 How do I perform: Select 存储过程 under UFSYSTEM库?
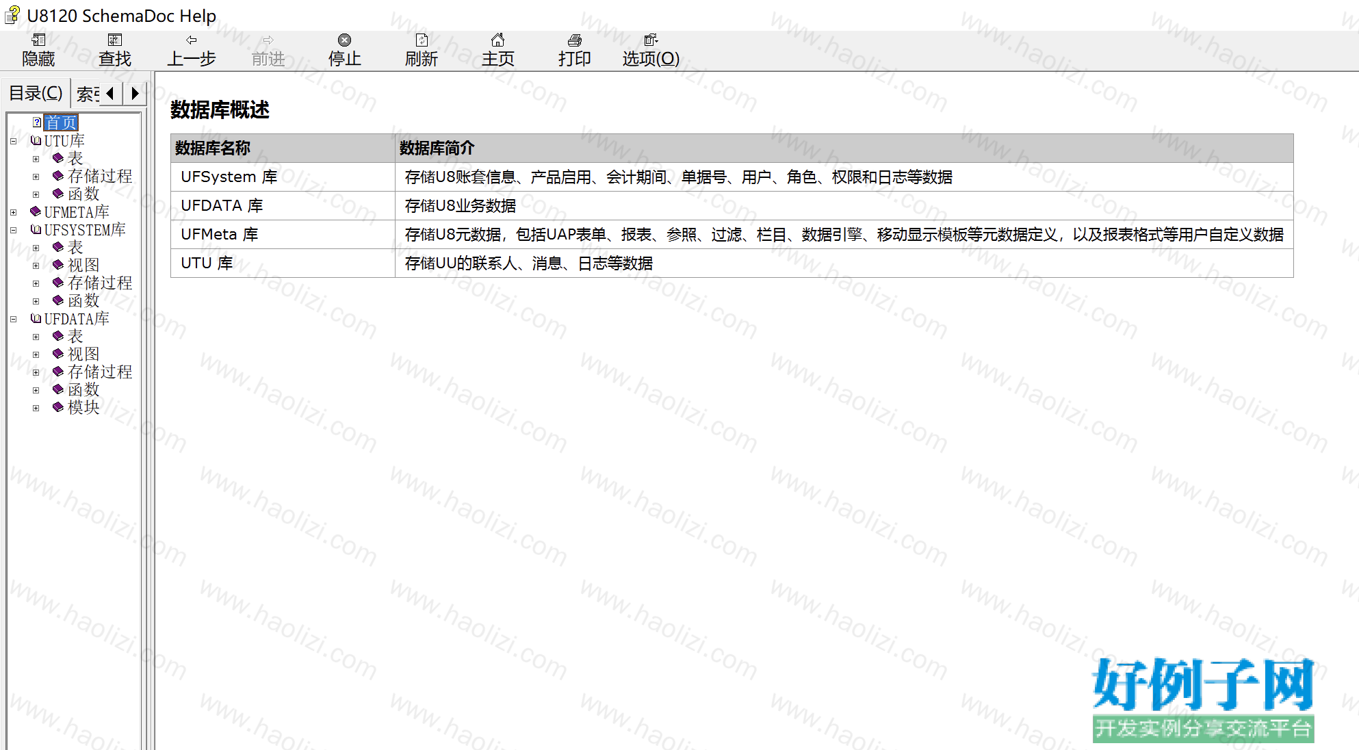pos(100,283)
